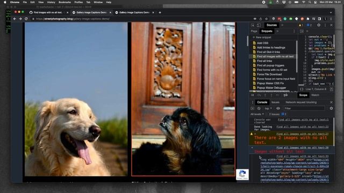Select the Console drawer tab
The width and height of the screenshot is (344, 193).
click(x=262, y=102)
